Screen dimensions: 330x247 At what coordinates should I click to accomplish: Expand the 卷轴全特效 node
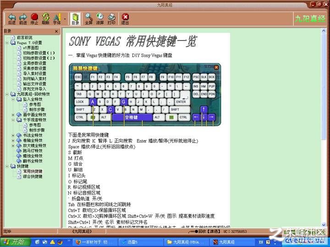pyautogui.click(x=13, y=140)
